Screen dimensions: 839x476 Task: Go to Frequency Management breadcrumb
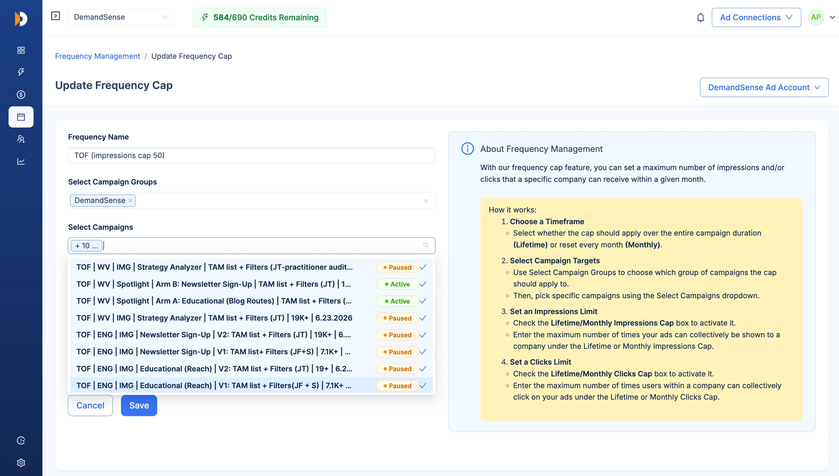(97, 56)
